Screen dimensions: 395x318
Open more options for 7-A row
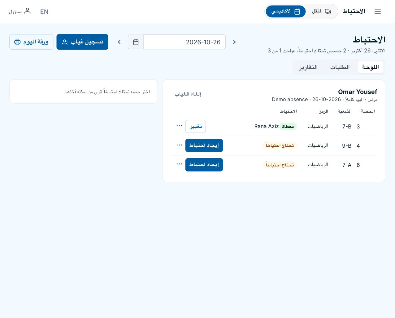point(179,164)
